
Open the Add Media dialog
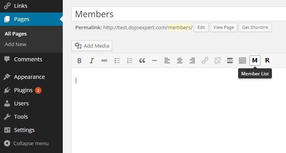point(92,46)
